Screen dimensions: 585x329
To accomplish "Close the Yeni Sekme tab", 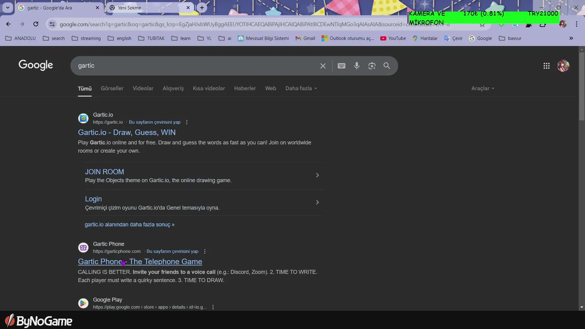I will coord(188,8).
